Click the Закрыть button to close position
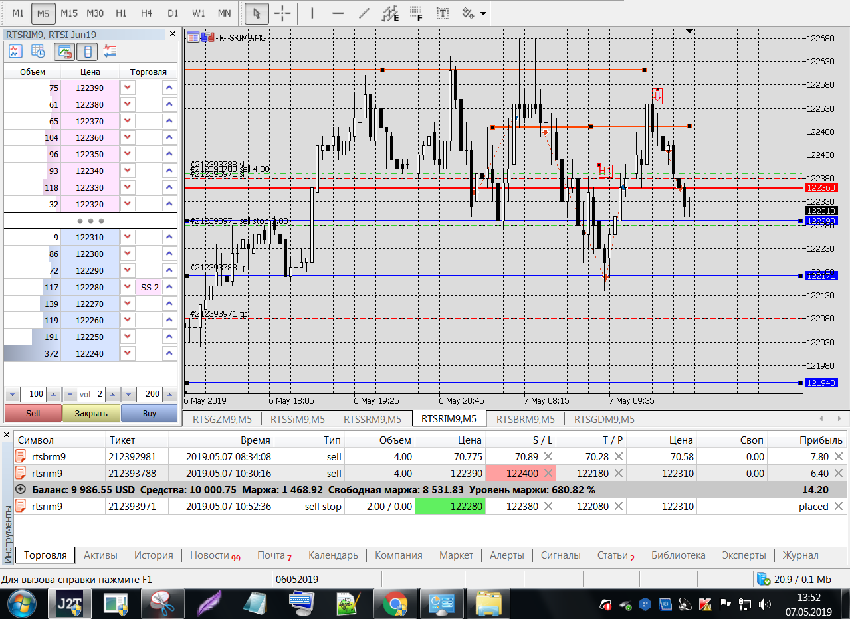This screenshot has width=850, height=619. [x=91, y=413]
